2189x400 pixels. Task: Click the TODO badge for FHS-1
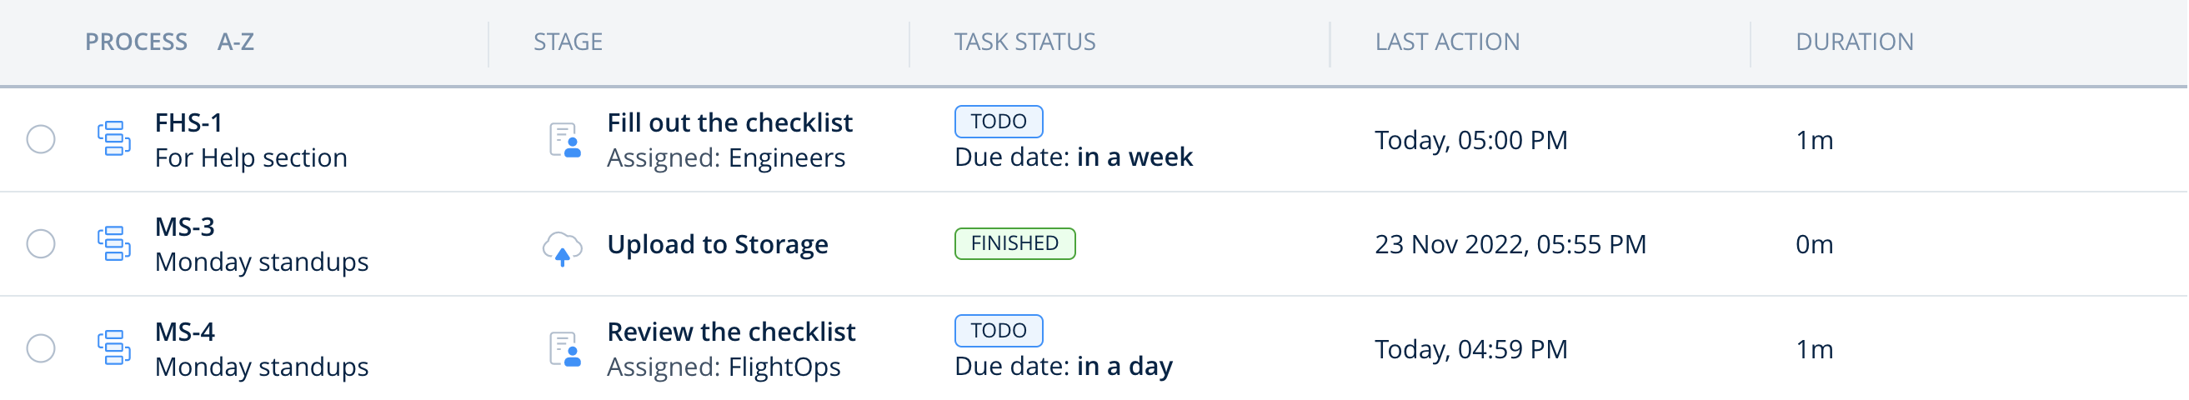point(998,122)
